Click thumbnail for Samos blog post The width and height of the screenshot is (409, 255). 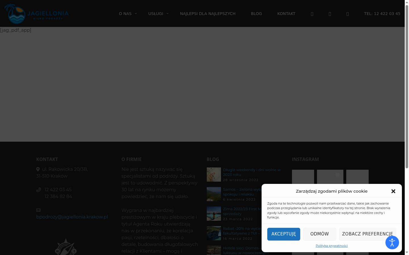click(x=214, y=194)
